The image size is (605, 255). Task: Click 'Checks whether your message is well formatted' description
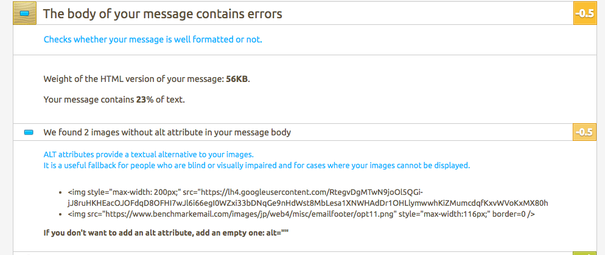click(153, 40)
